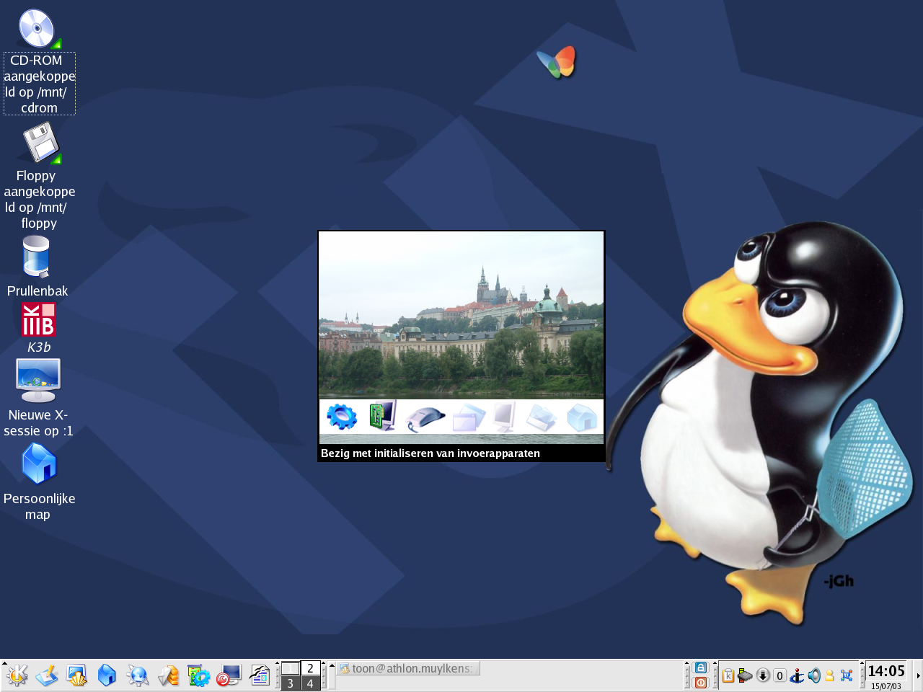Open the clock showing 14:05
The width and height of the screenshot is (923, 692).
pyautogui.click(x=886, y=671)
